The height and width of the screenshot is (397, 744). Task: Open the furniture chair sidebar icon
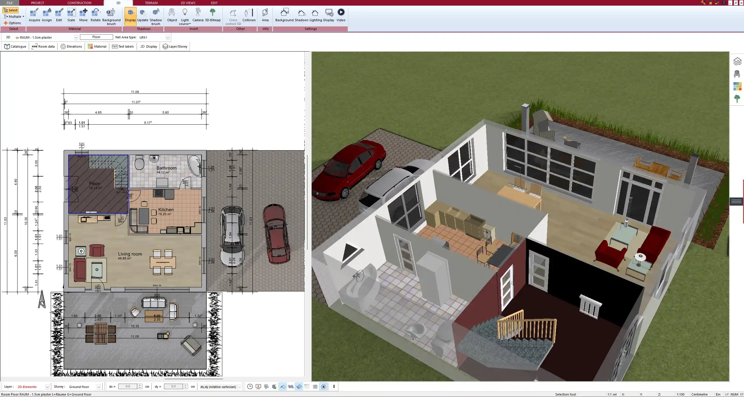point(737,74)
